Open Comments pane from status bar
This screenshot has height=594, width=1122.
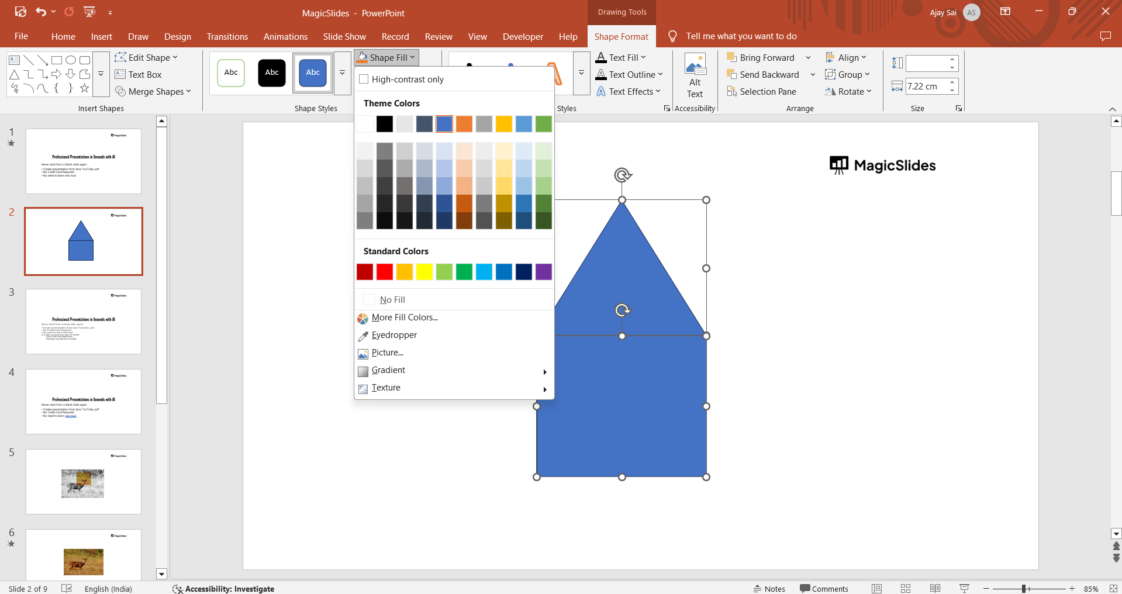point(824,588)
